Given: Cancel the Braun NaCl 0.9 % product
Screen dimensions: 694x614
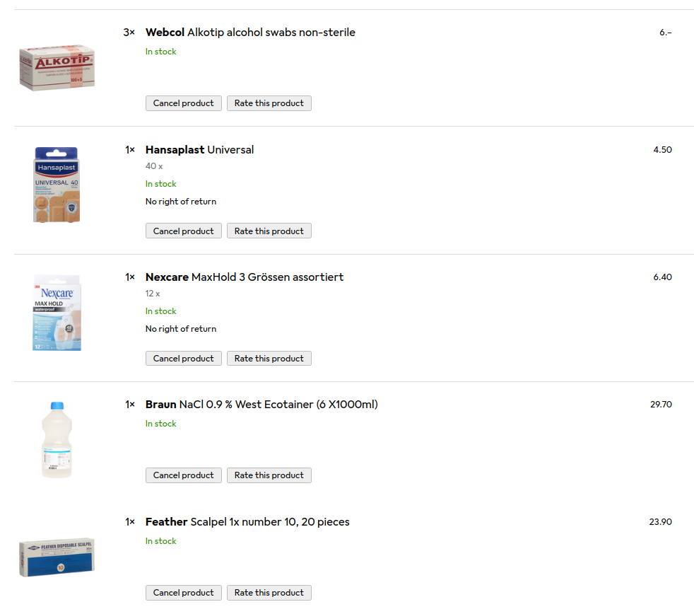Looking at the screenshot, I should pyautogui.click(x=183, y=475).
